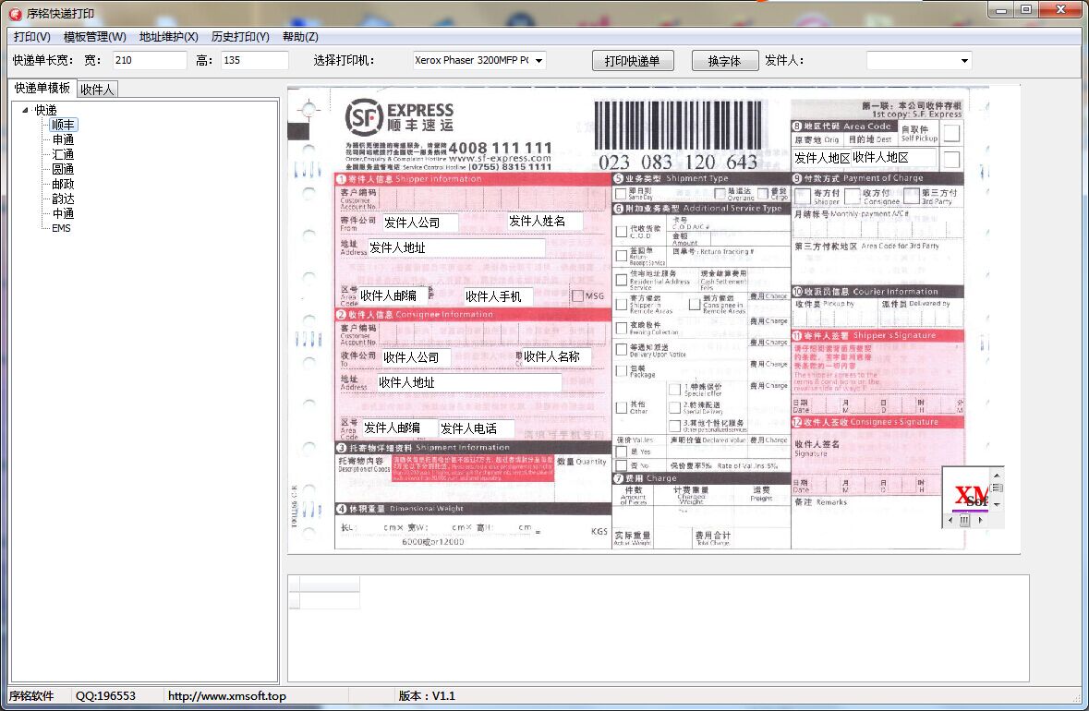1089x711 pixels.
Task: Select 顺丰 in the template tree
Action: pos(63,125)
